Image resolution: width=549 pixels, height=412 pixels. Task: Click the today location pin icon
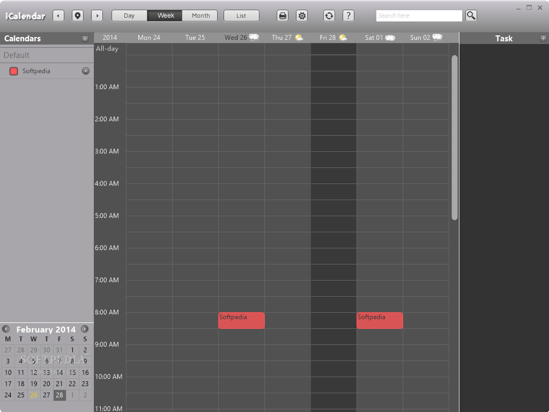(78, 16)
